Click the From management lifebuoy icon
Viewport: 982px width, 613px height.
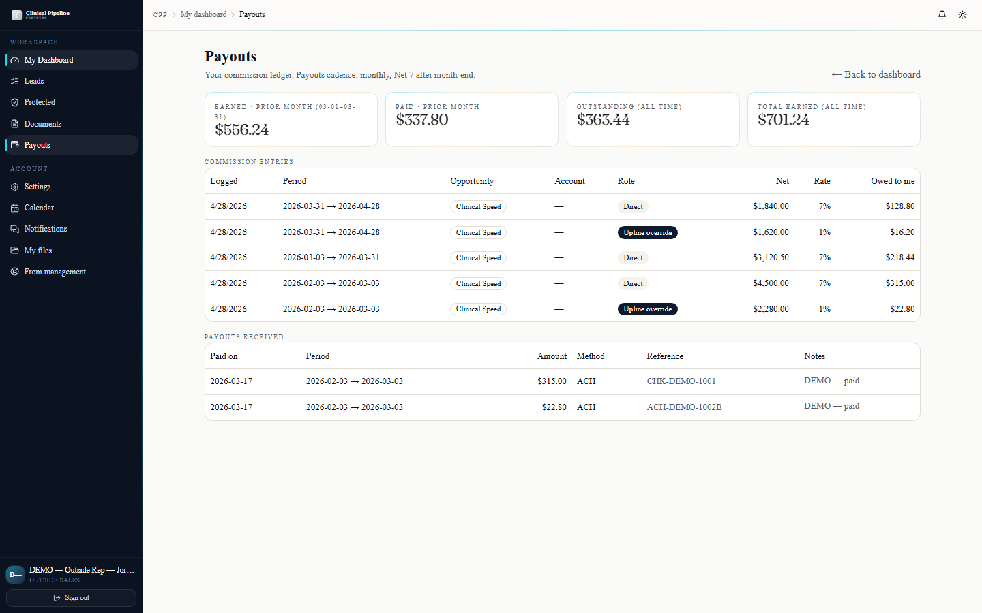coord(15,272)
